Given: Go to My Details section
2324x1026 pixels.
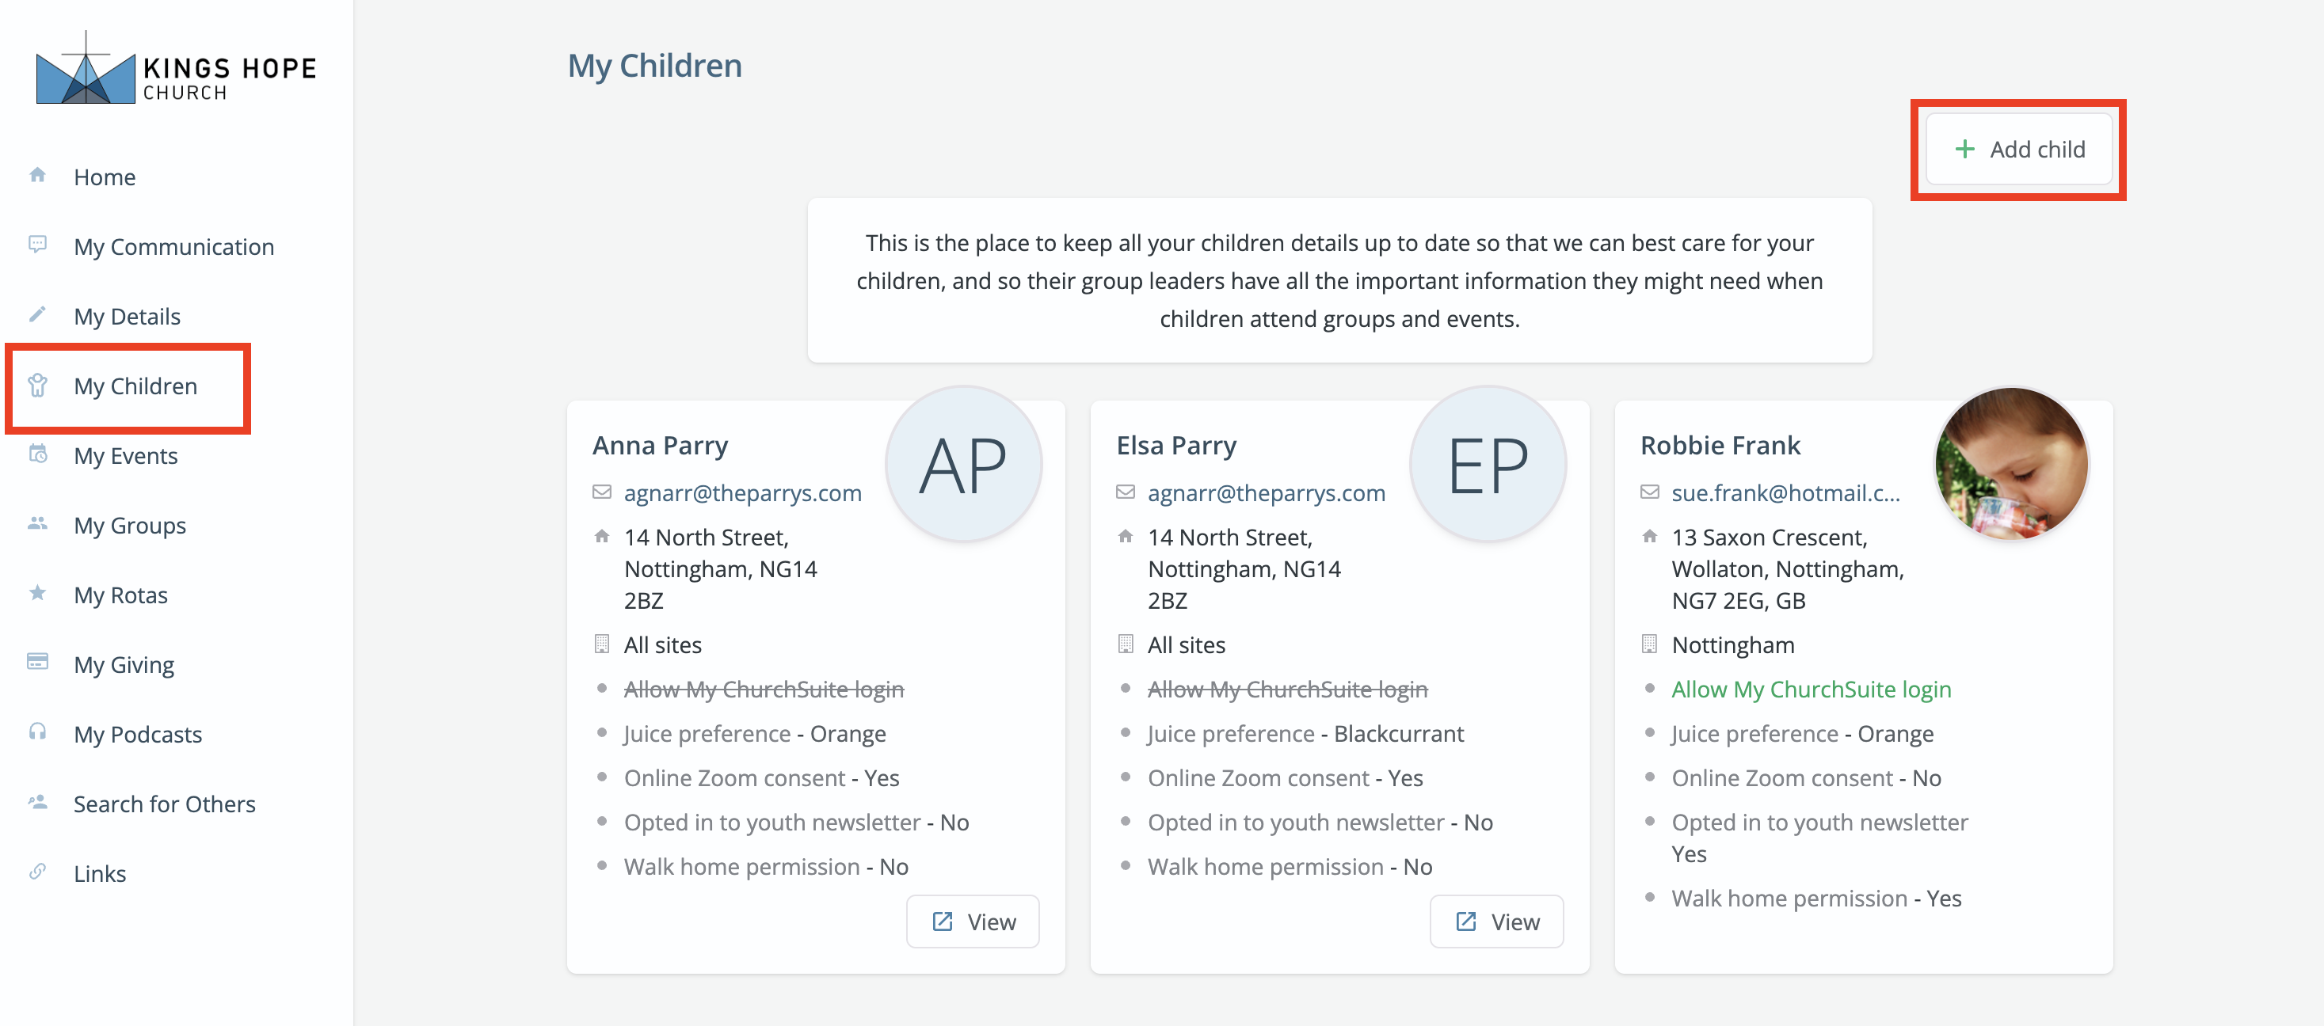Looking at the screenshot, I should pos(128,317).
